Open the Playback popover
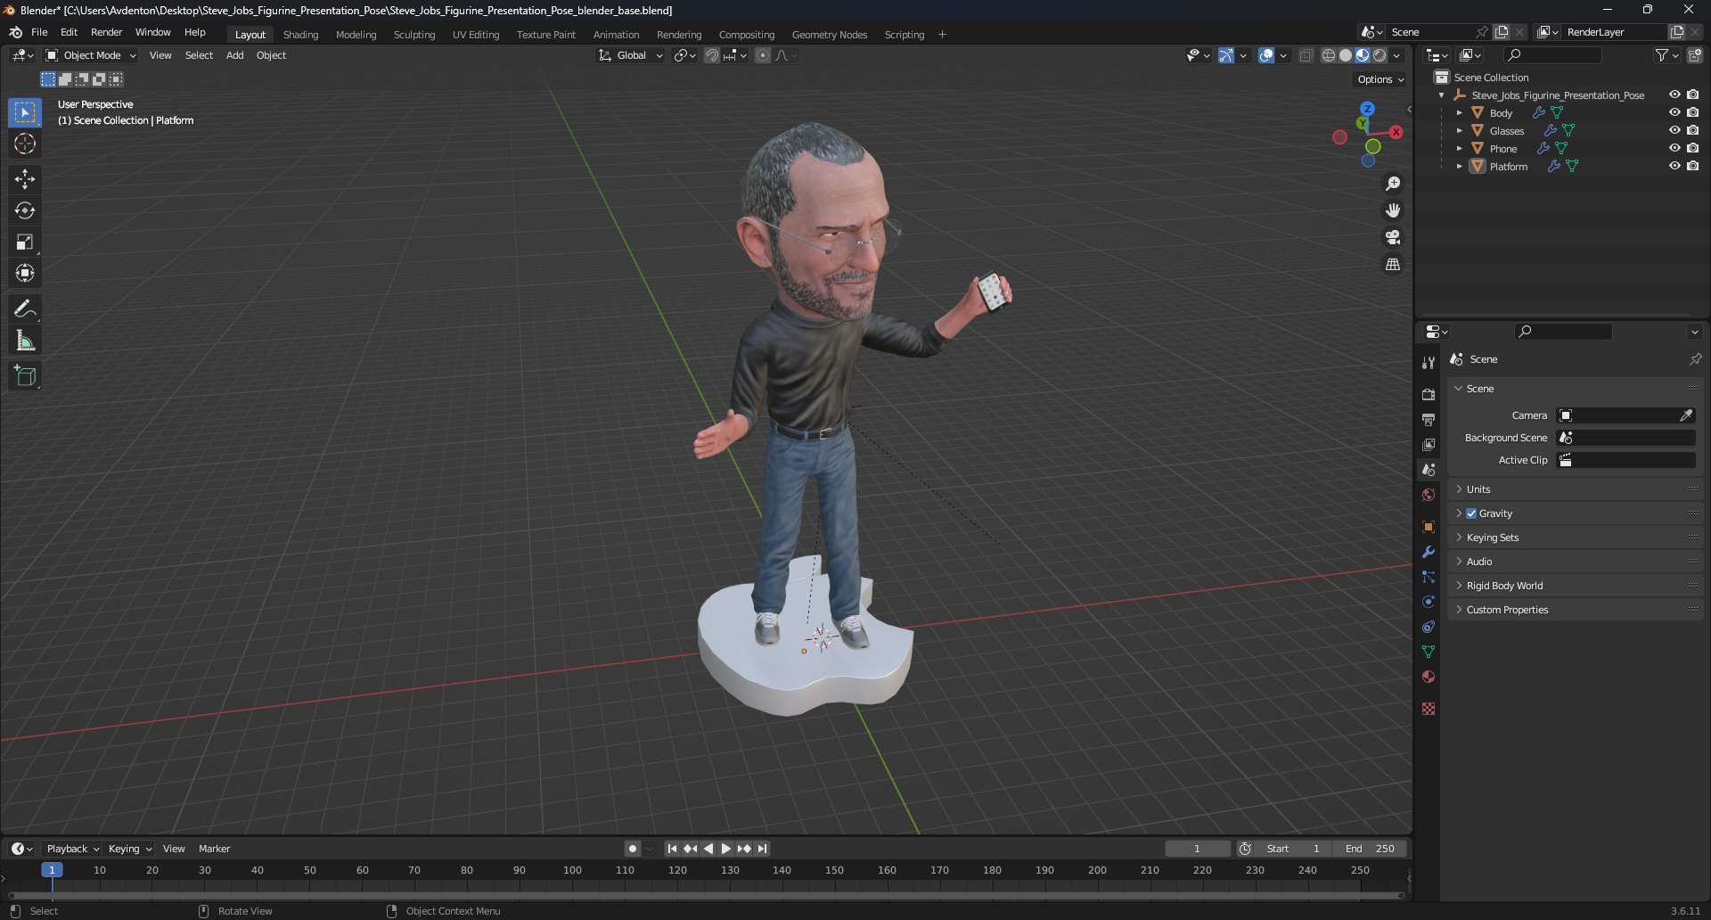1711x920 pixels. pos(73,849)
